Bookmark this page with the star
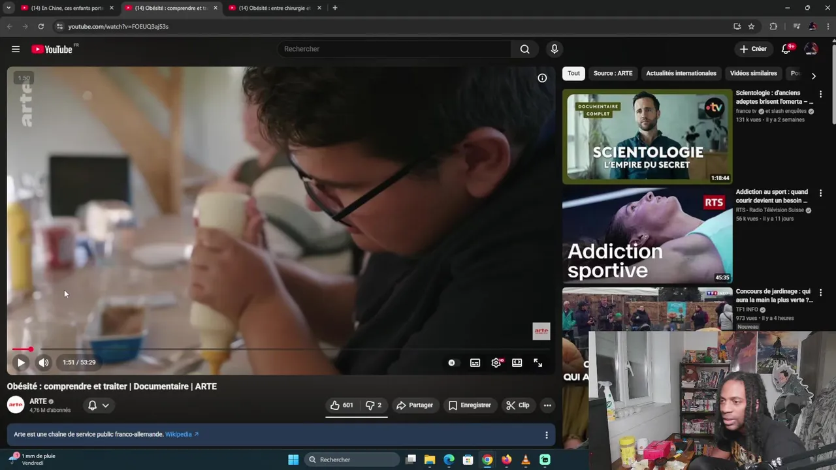The width and height of the screenshot is (836, 470). 752,26
